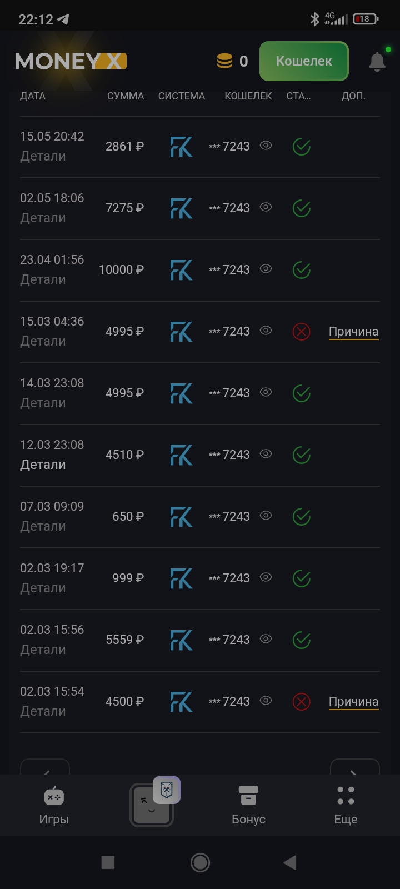Screen dimensions: 400x889
Task: Show hidden wallet for 7275 ₽ withdrawal
Action: 266,208
